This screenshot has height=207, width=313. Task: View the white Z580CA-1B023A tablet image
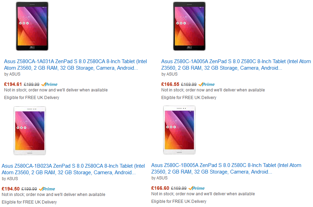(x=30, y=130)
